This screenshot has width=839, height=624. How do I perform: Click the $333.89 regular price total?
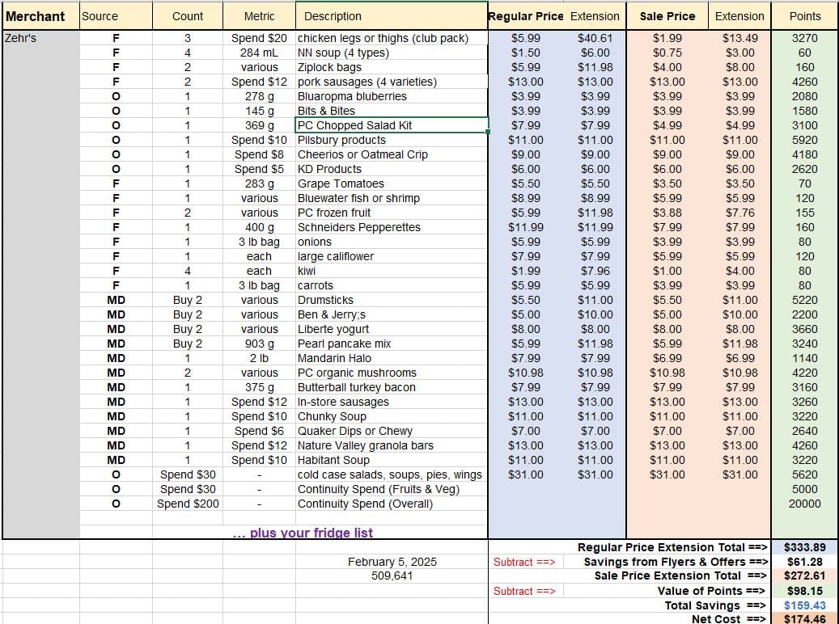click(x=805, y=547)
